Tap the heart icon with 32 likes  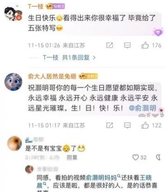[135, 157]
